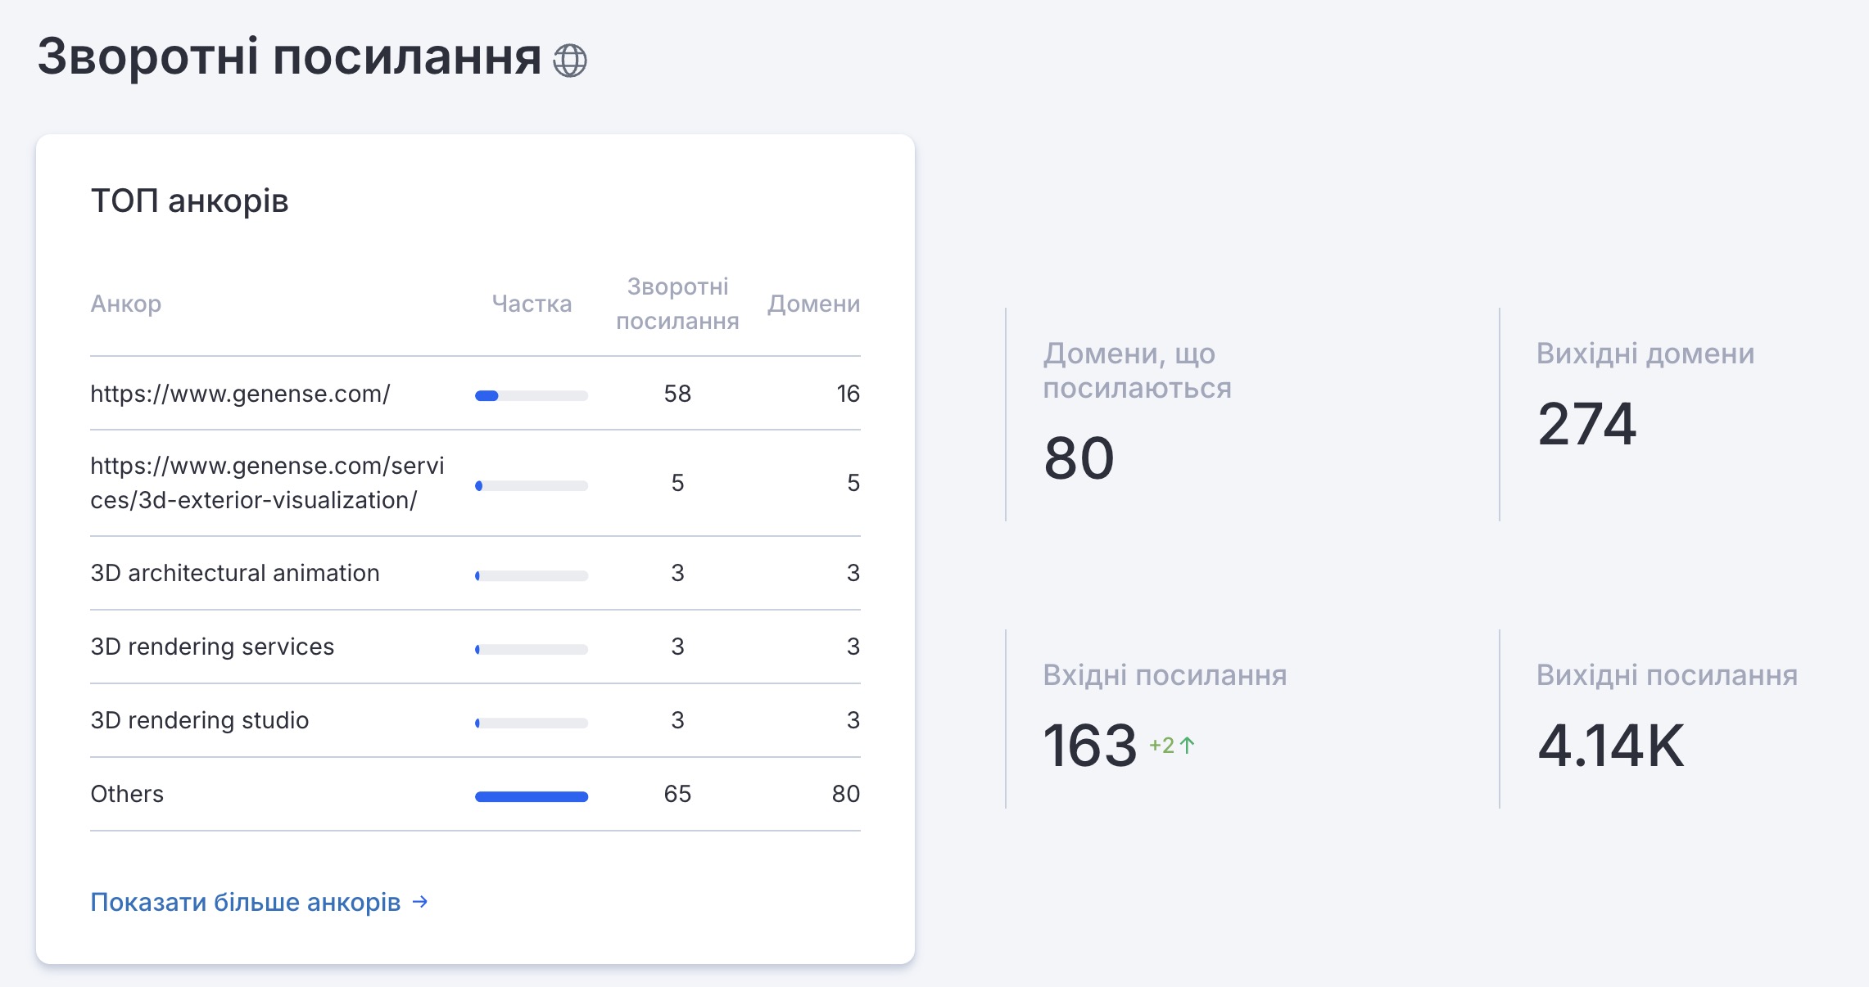Screen dimensions: 1869x987
Task: Click the 80 referring domains value
Action: tap(1079, 458)
